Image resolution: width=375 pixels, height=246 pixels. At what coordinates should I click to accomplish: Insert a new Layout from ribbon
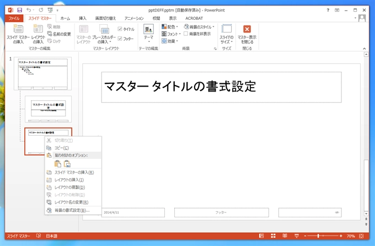click(38, 34)
